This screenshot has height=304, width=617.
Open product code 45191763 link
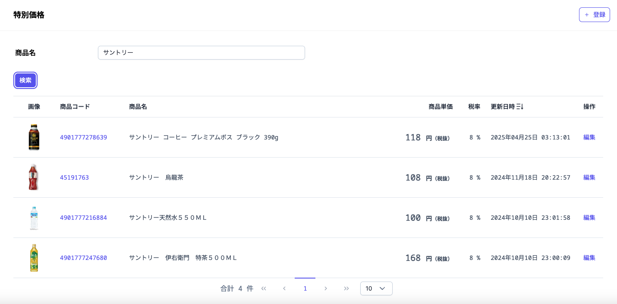[74, 177]
